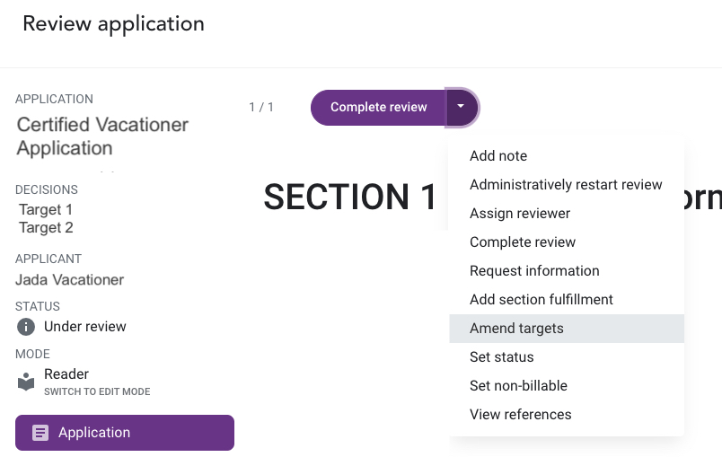Click applicant name Jada Vacationer
The height and width of the screenshot is (457, 722).
[69, 280]
